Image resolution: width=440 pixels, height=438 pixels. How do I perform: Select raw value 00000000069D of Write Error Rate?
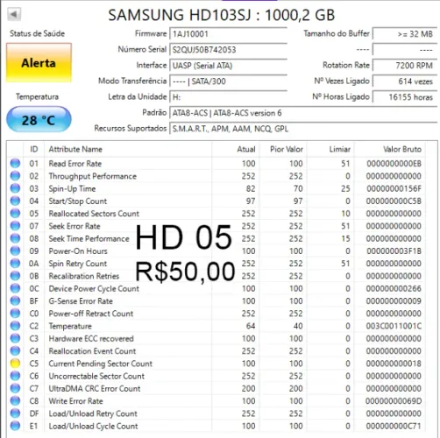pyautogui.click(x=394, y=401)
